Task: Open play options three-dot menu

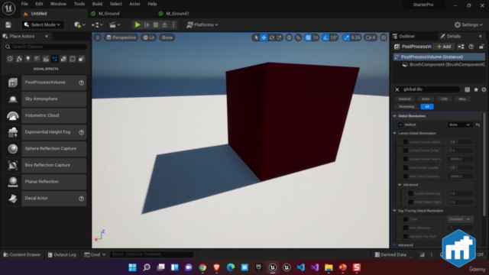Action: tap(173, 24)
